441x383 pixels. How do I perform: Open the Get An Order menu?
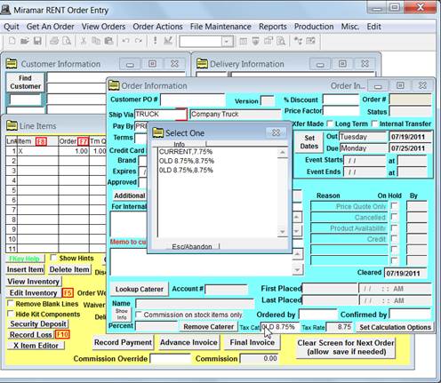[50, 27]
